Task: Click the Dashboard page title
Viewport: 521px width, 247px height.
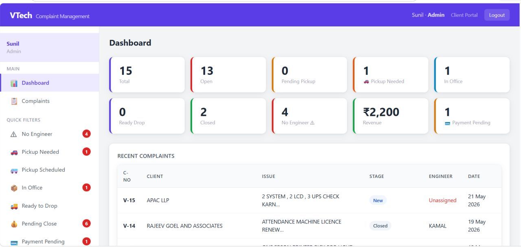Action: [x=130, y=43]
